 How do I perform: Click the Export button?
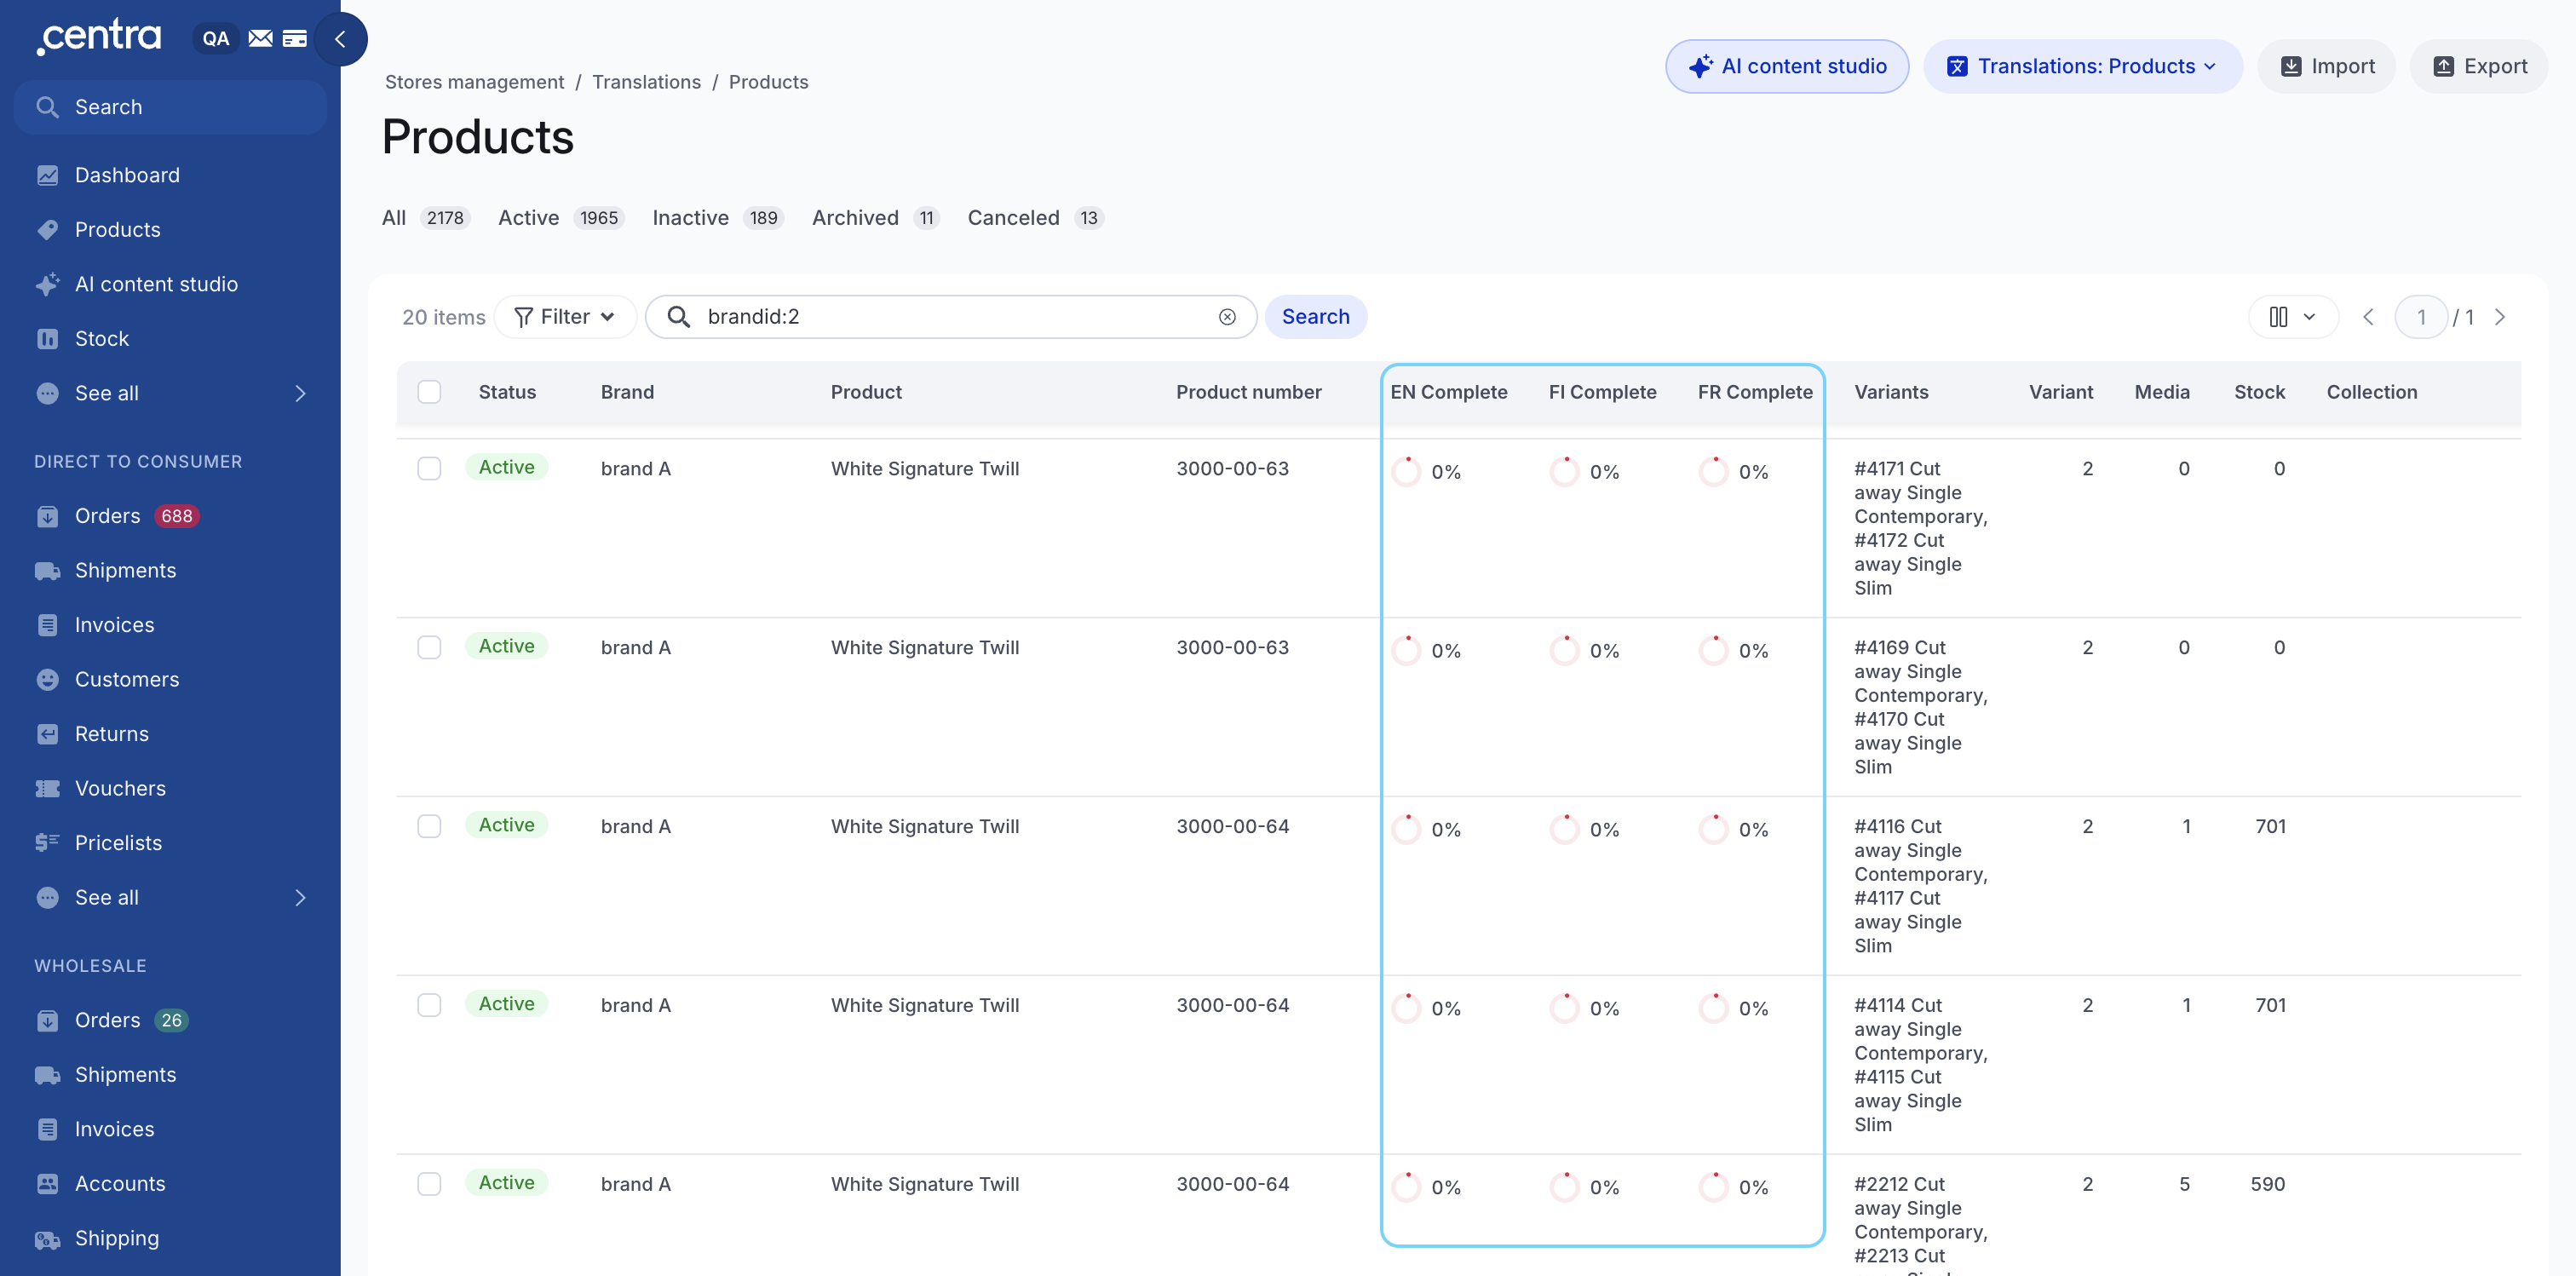point(2479,67)
